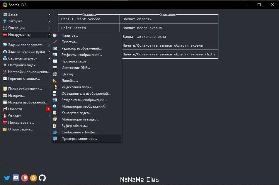The width and height of the screenshot is (279, 185).
Task: Open the Patreon icon link
Action: 25,178
